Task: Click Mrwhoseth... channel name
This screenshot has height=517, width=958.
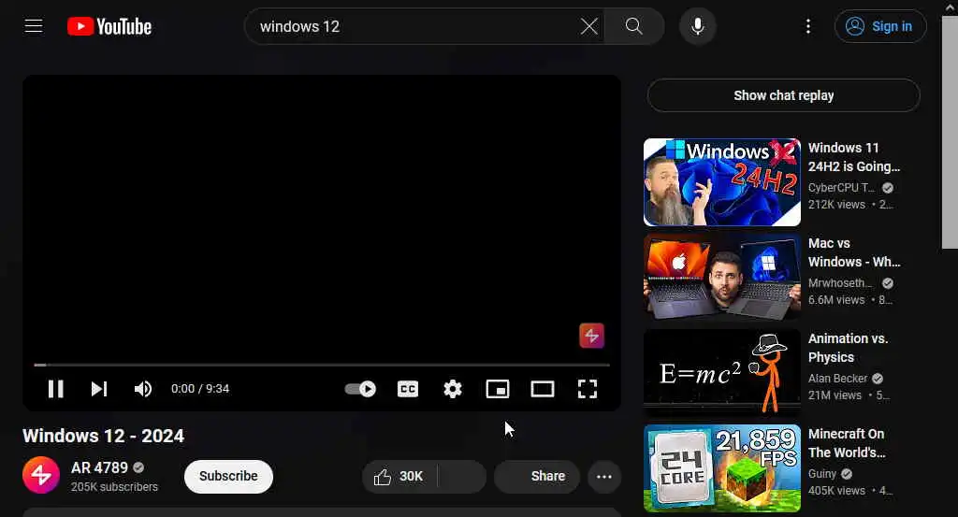Action: 841,282
